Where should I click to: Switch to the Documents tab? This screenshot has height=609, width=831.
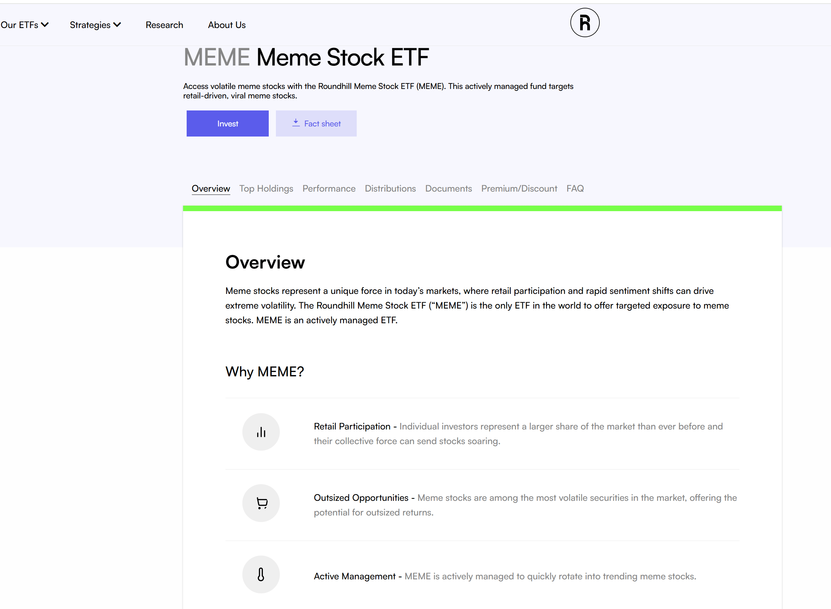(449, 189)
